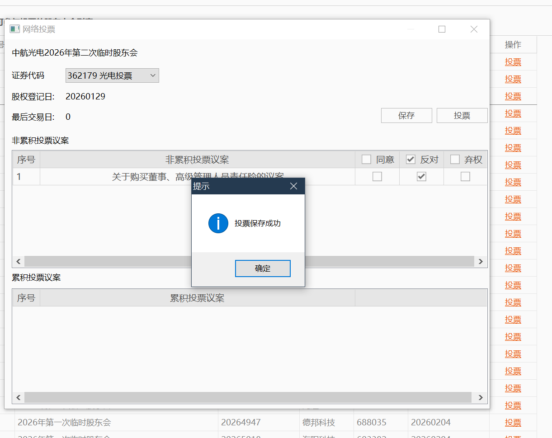The width and height of the screenshot is (552, 438).
Task: Click the 操作 column header in background list
Action: tap(513, 45)
